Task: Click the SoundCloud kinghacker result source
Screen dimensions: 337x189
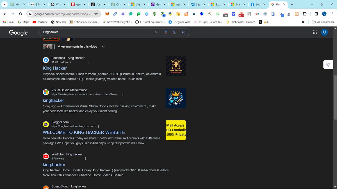Action: pos(69,186)
